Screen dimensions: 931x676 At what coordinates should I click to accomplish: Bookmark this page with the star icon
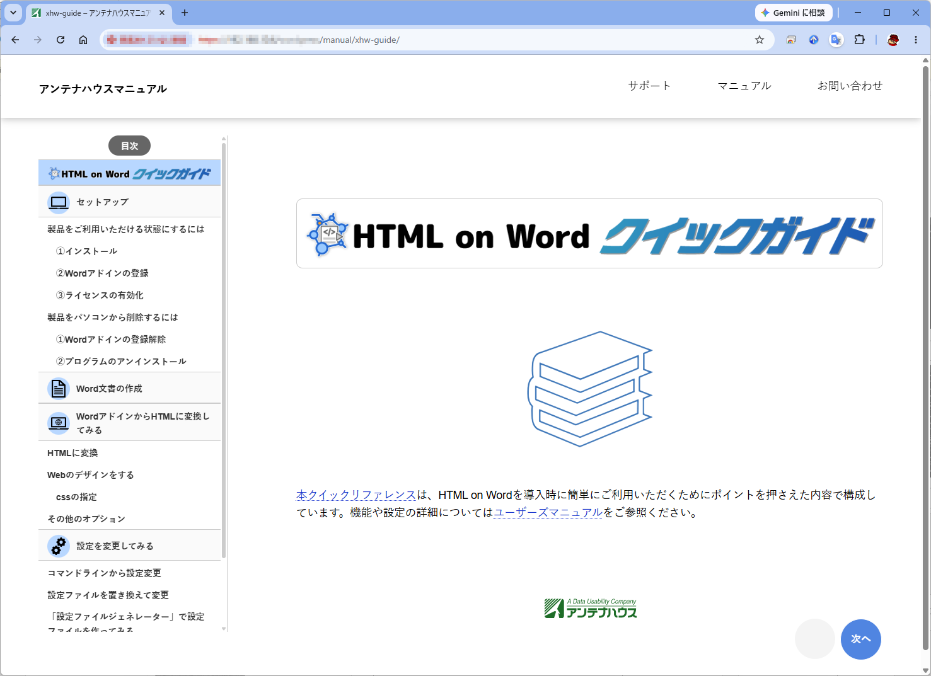point(760,40)
